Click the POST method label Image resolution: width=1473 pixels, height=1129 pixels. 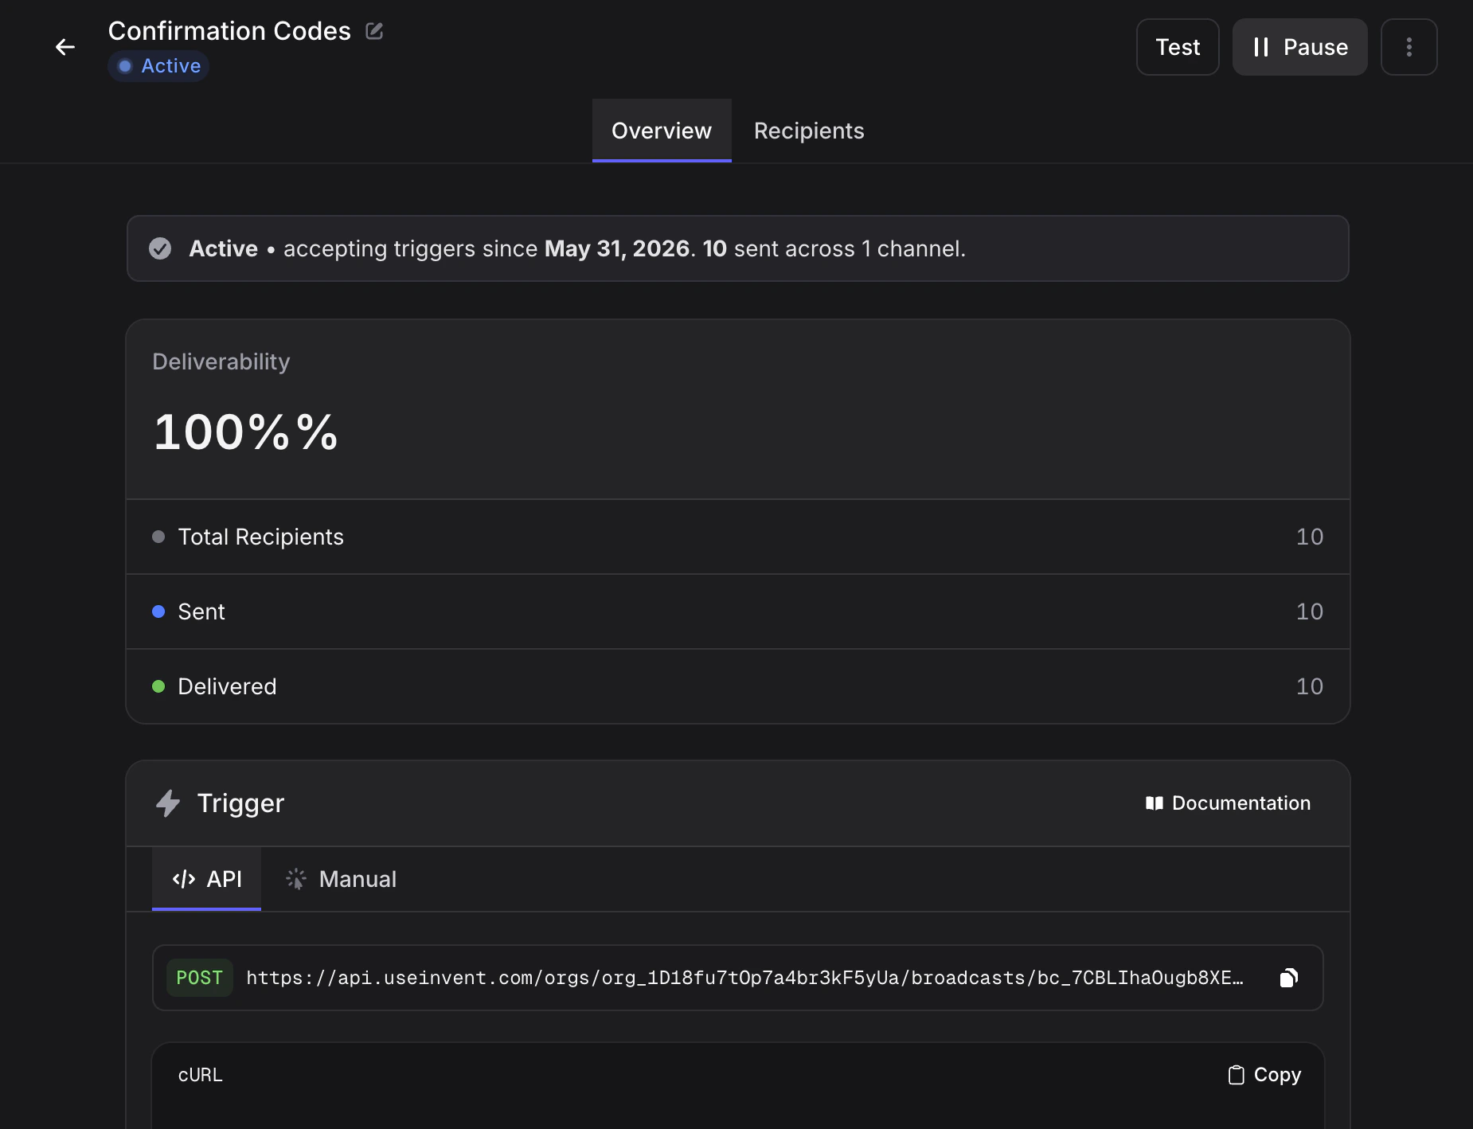tap(200, 978)
